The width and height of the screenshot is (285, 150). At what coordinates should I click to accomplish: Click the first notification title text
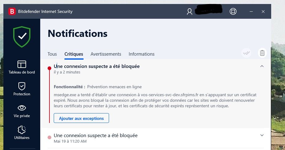pyautogui.click(x=97, y=66)
